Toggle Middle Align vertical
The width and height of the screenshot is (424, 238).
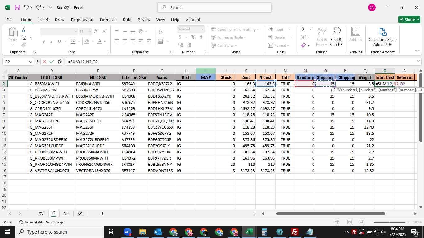pyautogui.click(x=125, y=31)
